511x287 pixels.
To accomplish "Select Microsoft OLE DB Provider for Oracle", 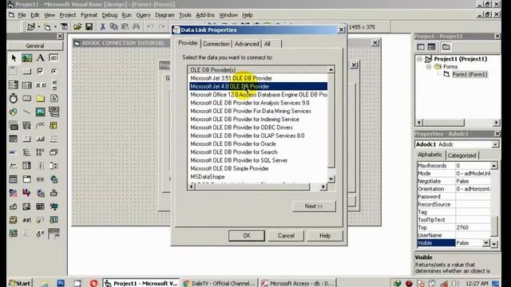I will [x=233, y=143].
